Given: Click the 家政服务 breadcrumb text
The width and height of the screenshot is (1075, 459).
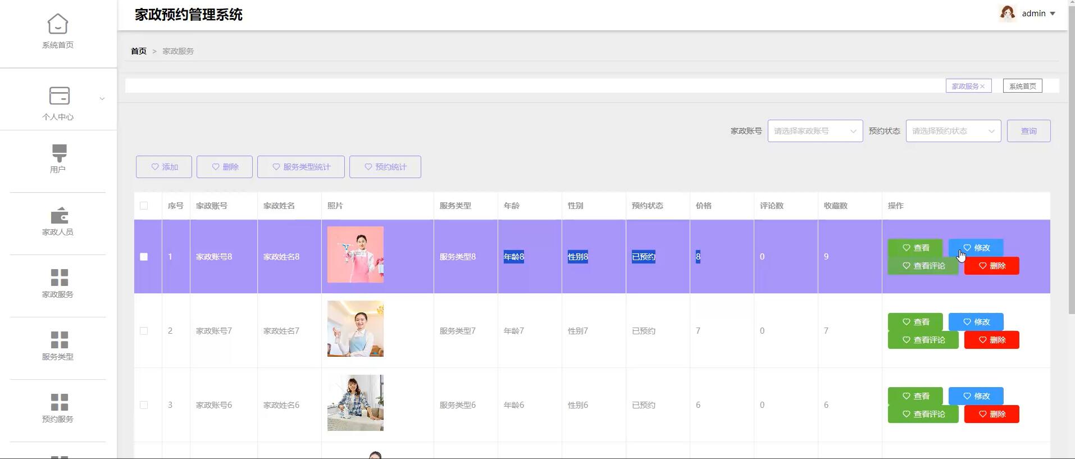Looking at the screenshot, I should tap(178, 51).
